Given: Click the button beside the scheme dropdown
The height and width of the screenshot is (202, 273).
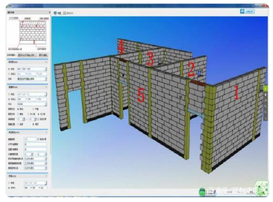Looking at the screenshot, I should click(x=43, y=55).
